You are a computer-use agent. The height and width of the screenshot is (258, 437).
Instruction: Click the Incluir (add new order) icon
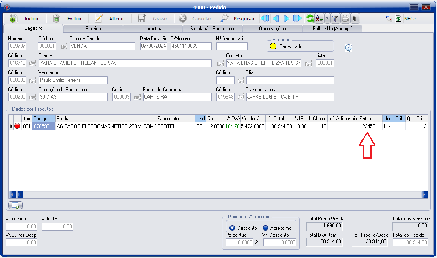pyautogui.click(x=13, y=19)
